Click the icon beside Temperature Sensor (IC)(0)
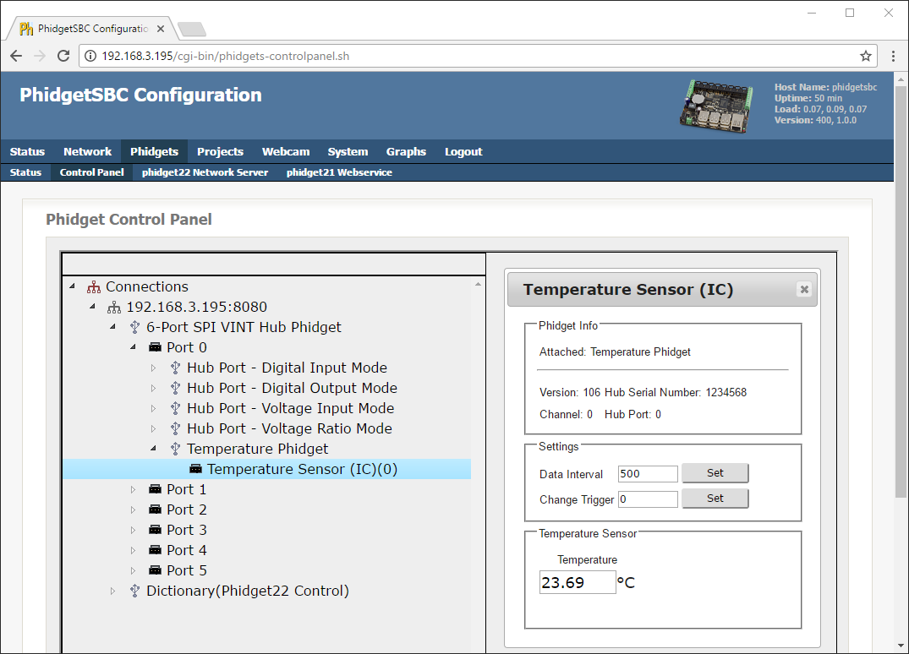The width and height of the screenshot is (909, 654). click(x=196, y=469)
